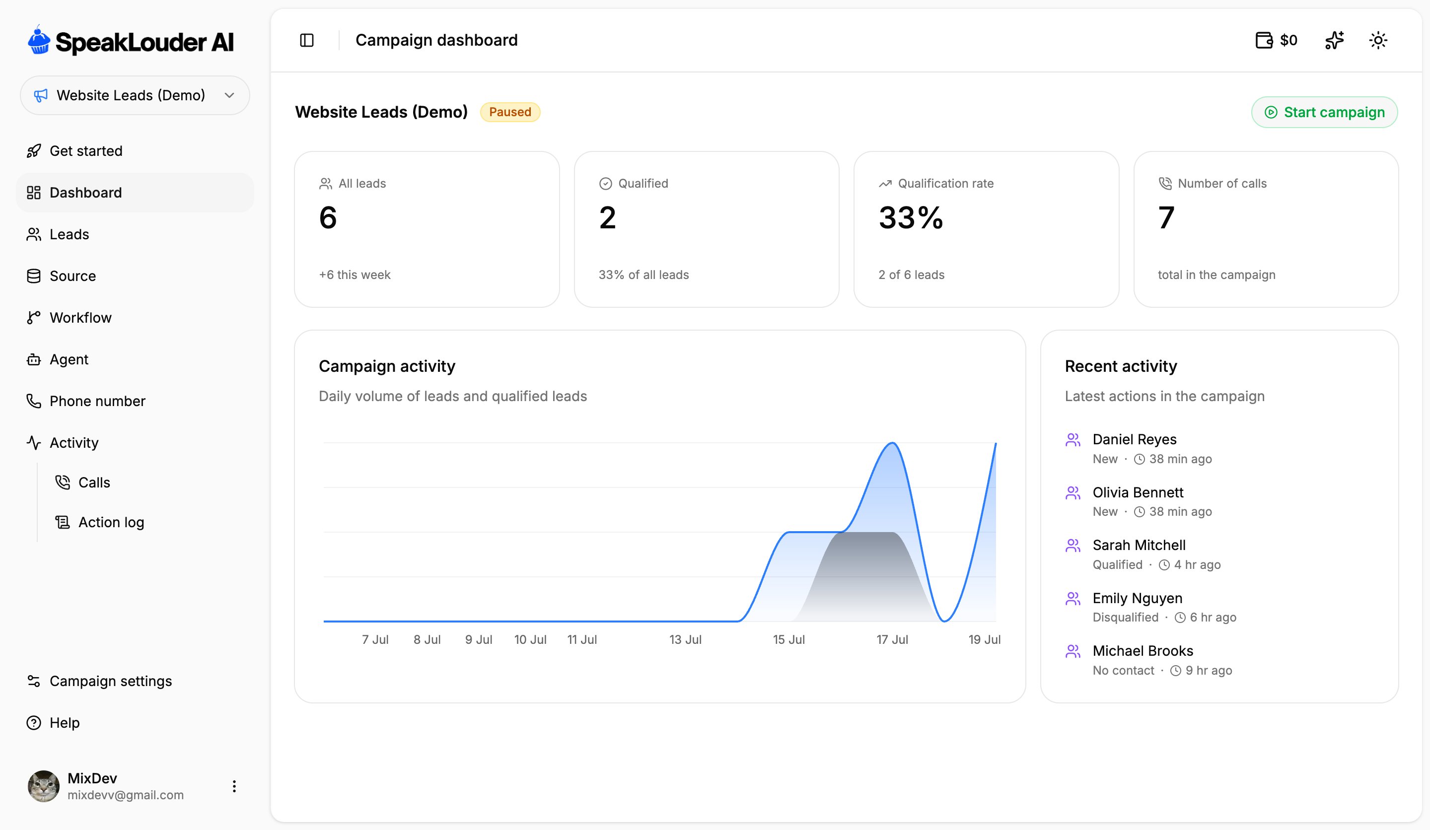The image size is (1430, 830).
Task: Click the Number of calls phone icon
Action: click(1165, 184)
